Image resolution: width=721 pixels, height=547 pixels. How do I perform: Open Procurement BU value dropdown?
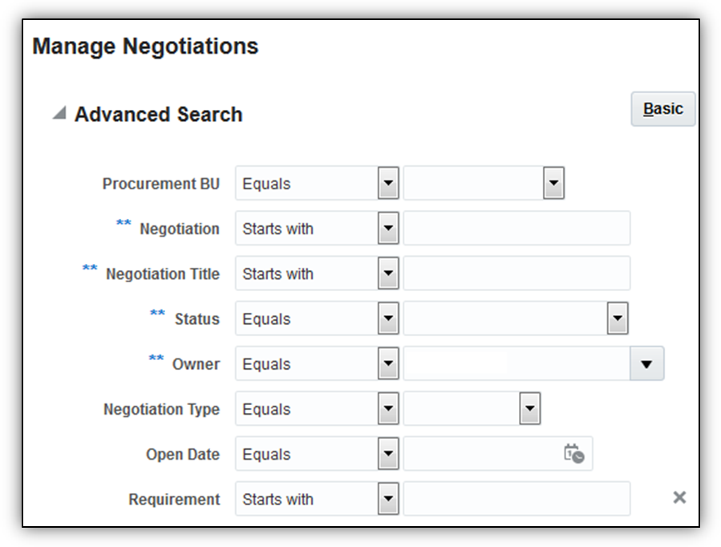tap(553, 184)
